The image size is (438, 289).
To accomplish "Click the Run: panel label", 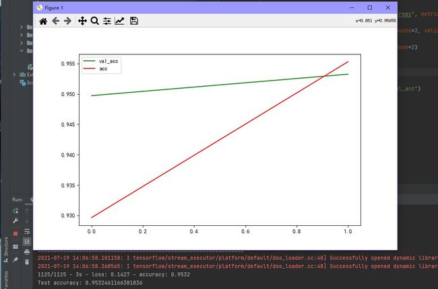I will click(18, 200).
